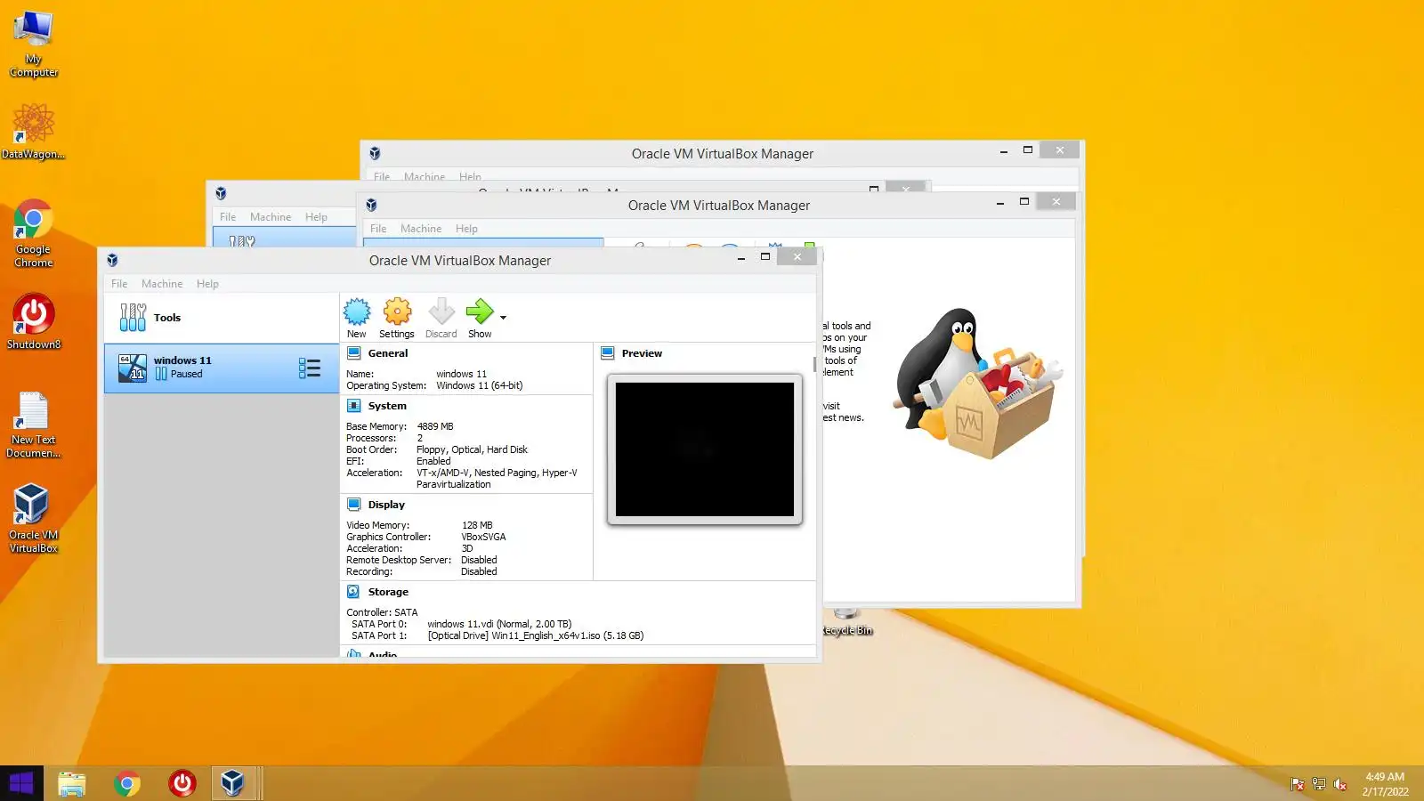
Task: Open the network tray icon
Action: pyautogui.click(x=1319, y=784)
